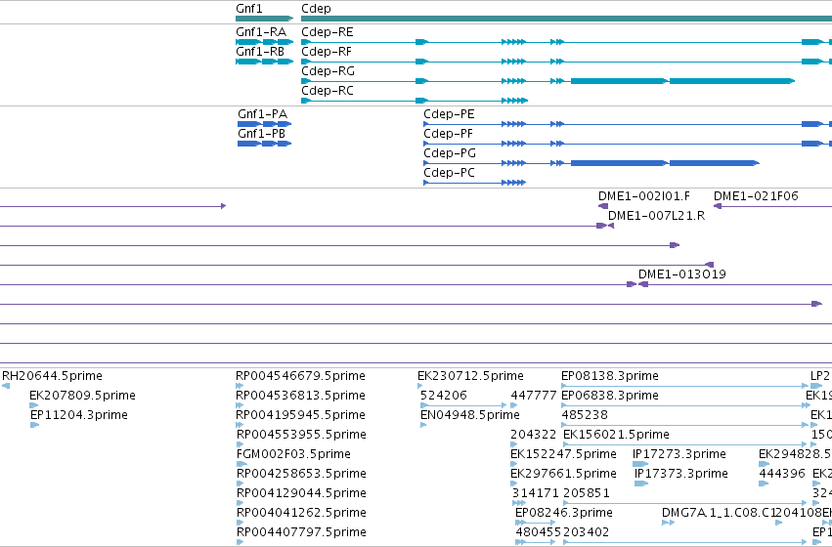Click the RH20644.5prime EST label
The height and width of the screenshot is (547, 832).
click(x=52, y=376)
